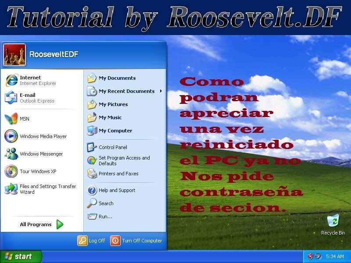Open Internet Explorer icon in Start menu
This screenshot has height=263, width=351.
(11, 80)
